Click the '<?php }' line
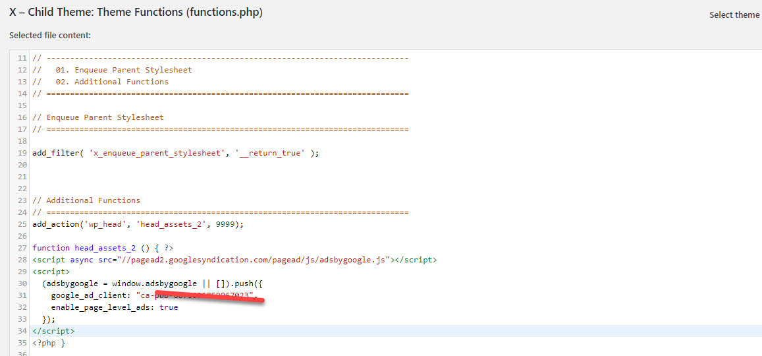This screenshot has height=356, width=762. [49, 343]
